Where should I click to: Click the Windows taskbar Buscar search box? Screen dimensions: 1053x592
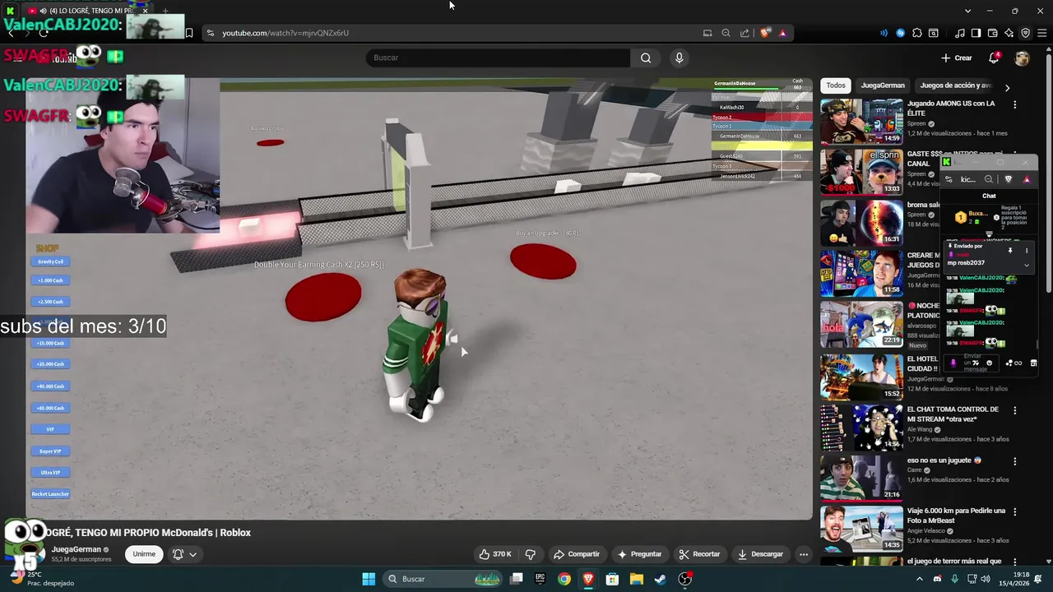point(443,579)
